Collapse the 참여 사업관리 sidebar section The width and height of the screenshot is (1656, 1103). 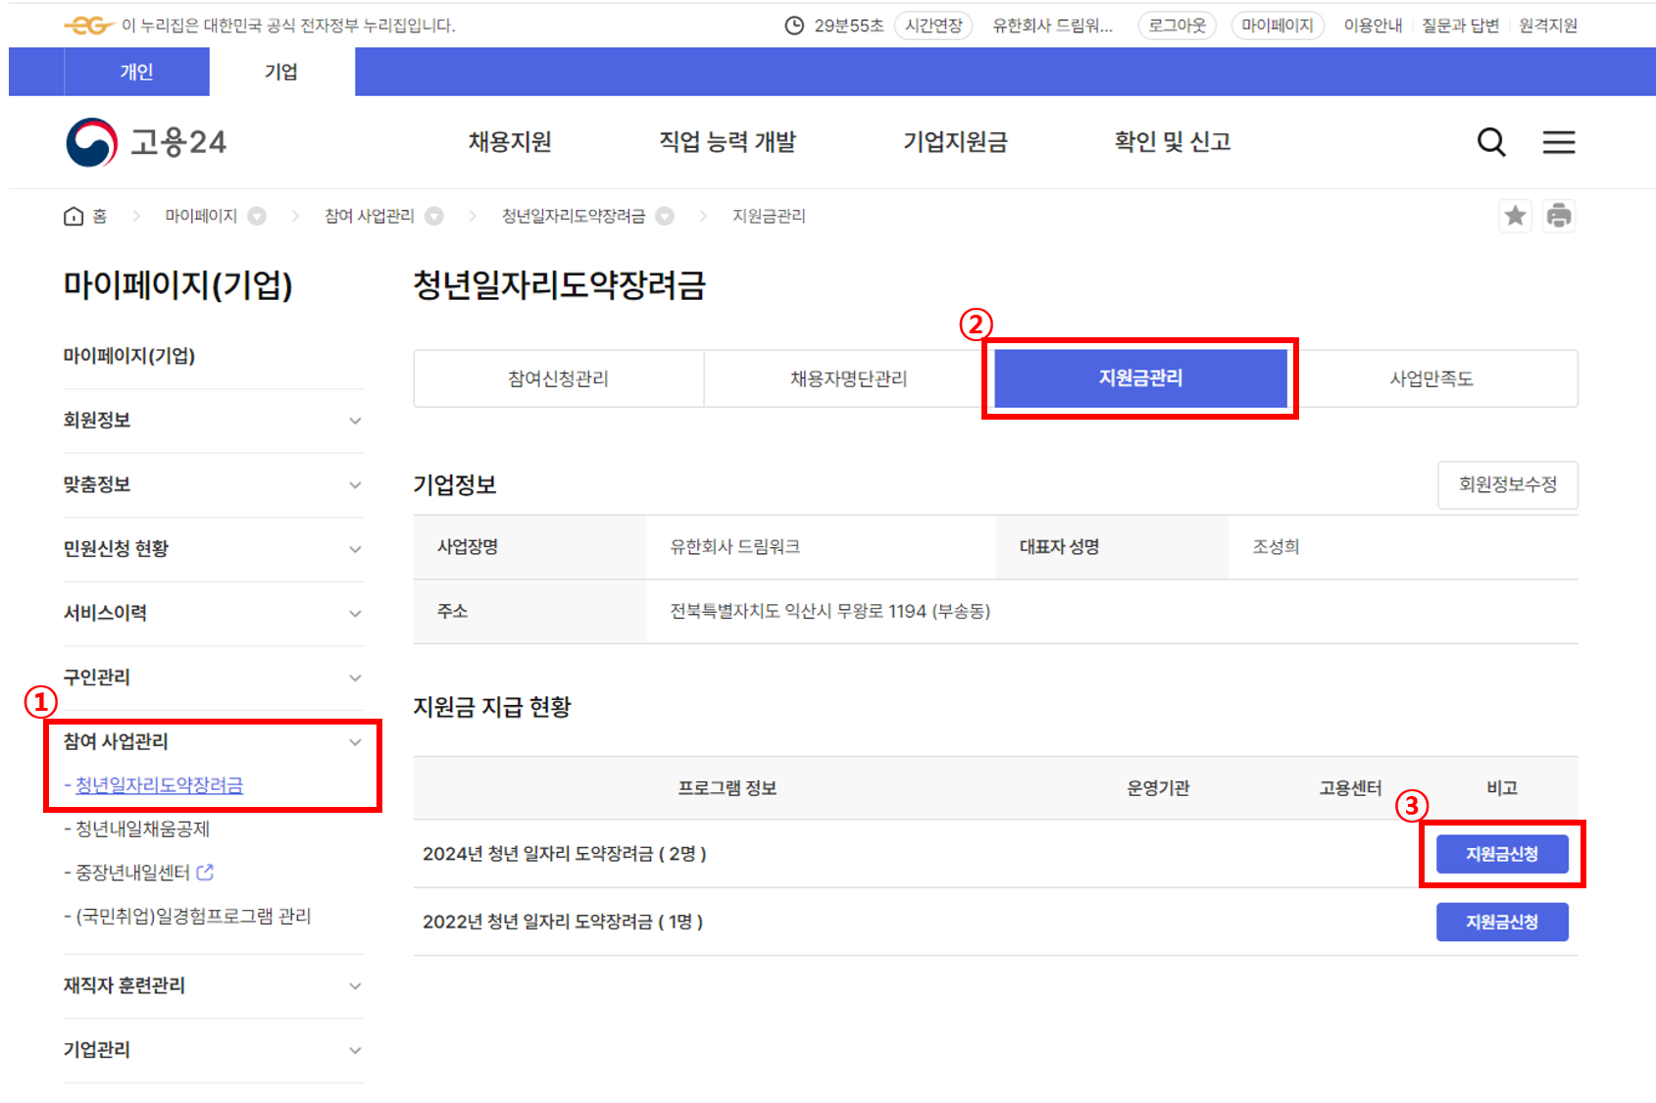pyautogui.click(x=214, y=741)
